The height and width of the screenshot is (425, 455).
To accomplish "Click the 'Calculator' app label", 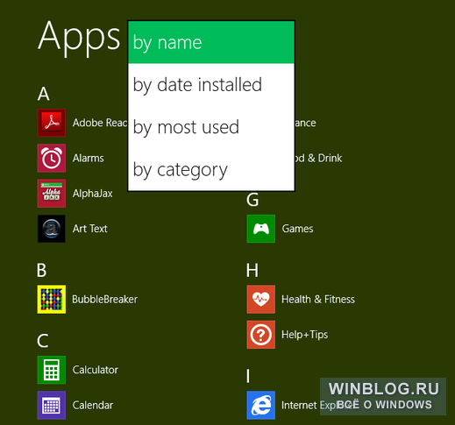I will [96, 370].
